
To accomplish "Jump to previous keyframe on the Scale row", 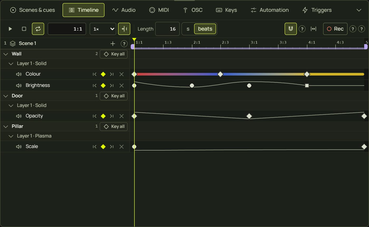I will pos(95,147).
